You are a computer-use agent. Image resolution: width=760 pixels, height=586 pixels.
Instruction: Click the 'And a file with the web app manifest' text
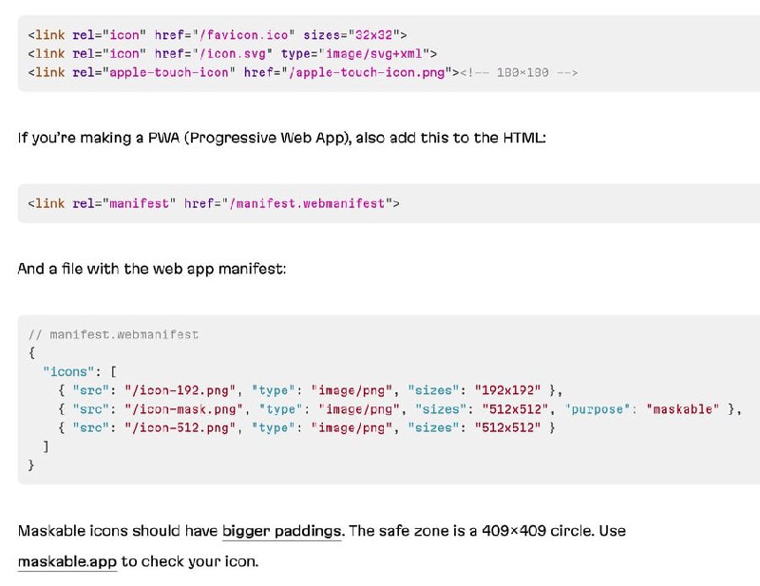click(152, 269)
